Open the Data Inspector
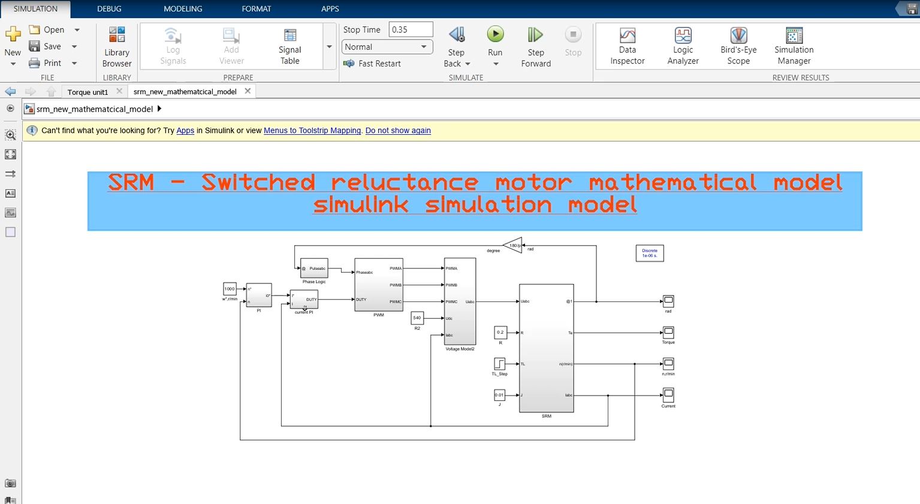 click(627, 46)
